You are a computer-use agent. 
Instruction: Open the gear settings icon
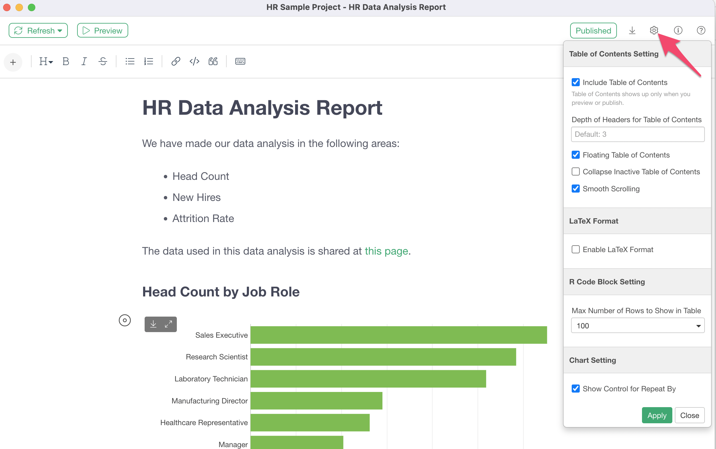[x=654, y=30]
